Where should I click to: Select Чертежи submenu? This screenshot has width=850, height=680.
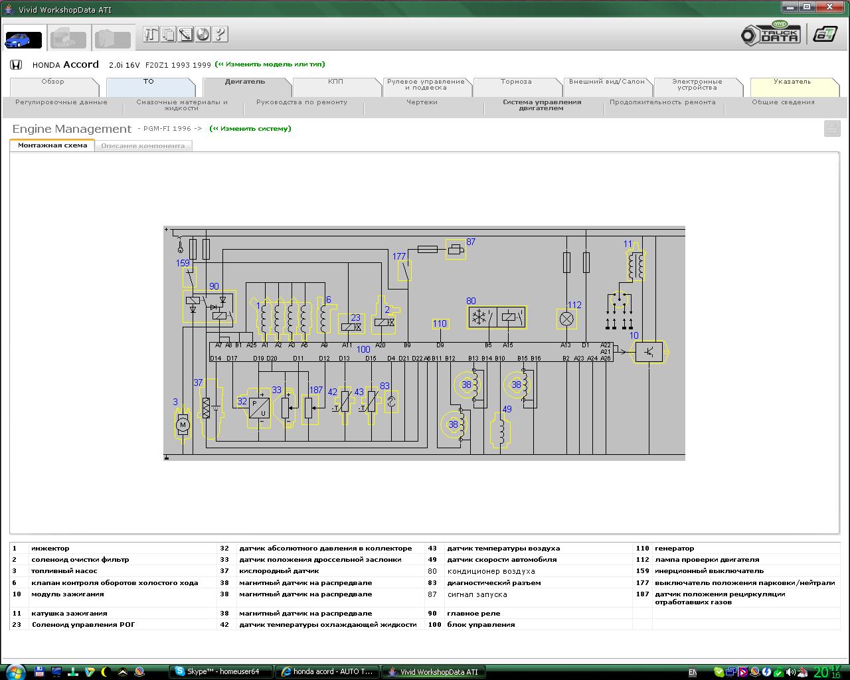pyautogui.click(x=422, y=103)
